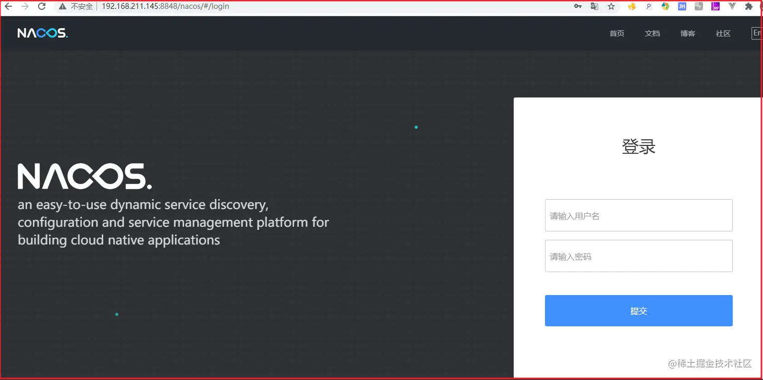Open the 博客 navigation item
This screenshot has width=763, height=380.
(x=688, y=33)
